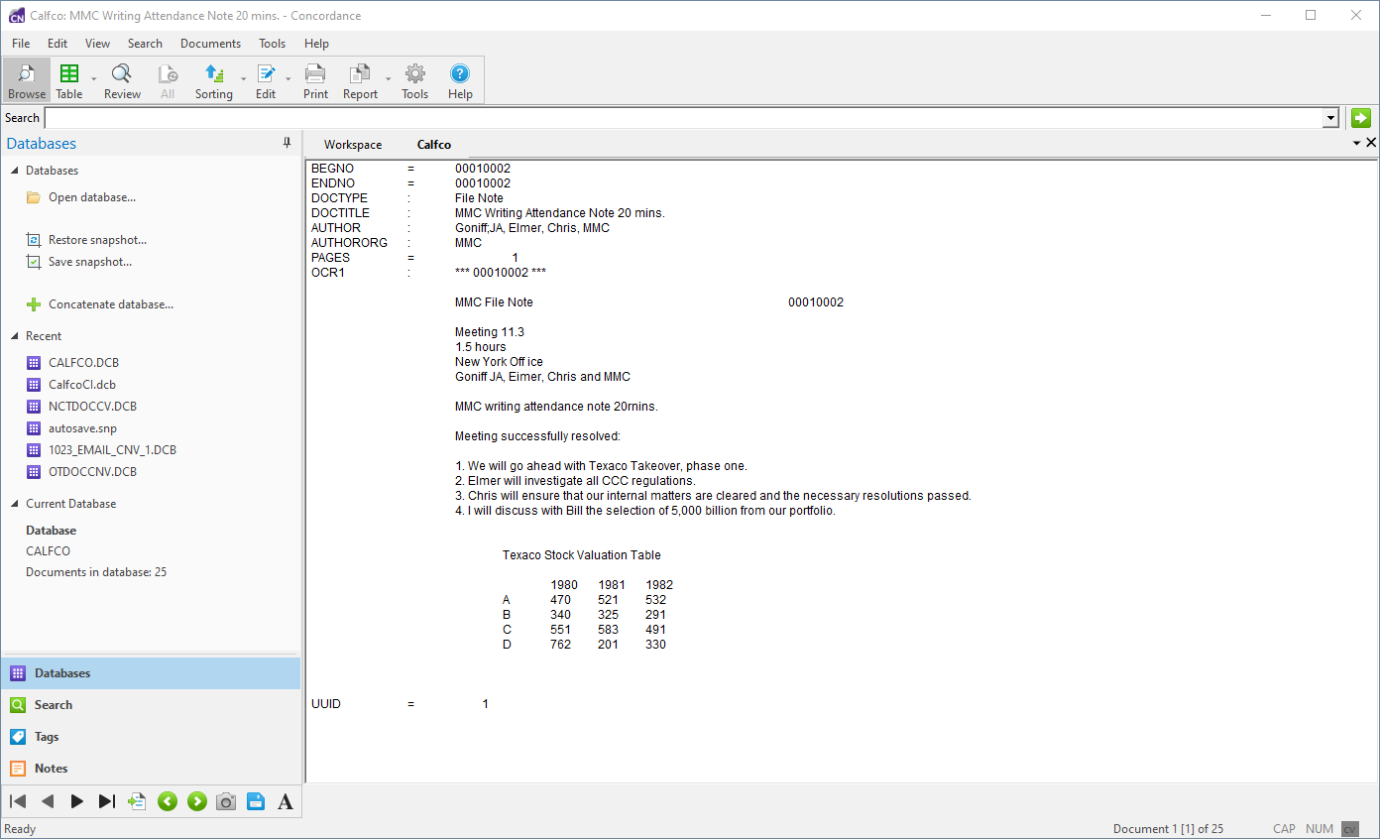Run the search with green arrow button
The image size is (1380, 839).
click(x=1361, y=118)
